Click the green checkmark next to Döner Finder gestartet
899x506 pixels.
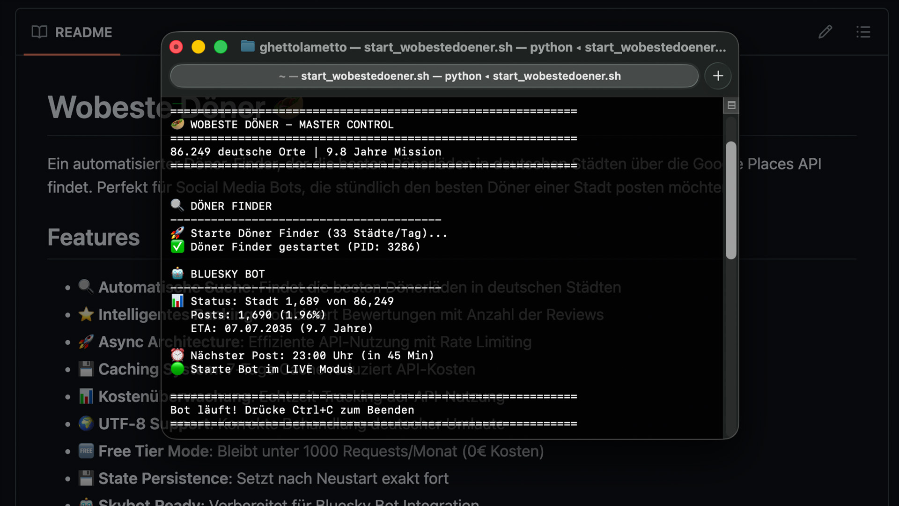point(177,246)
